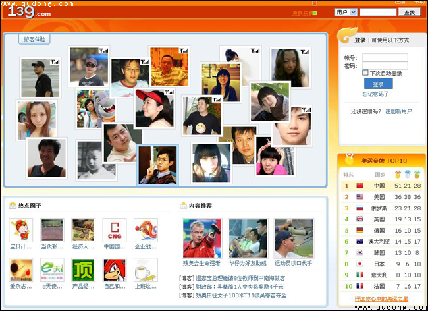Click the 注册新用户 link
Screen dimensions: 428x311
click(398, 111)
